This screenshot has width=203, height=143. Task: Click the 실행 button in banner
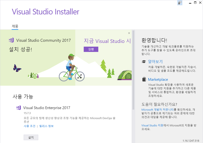click(91, 49)
